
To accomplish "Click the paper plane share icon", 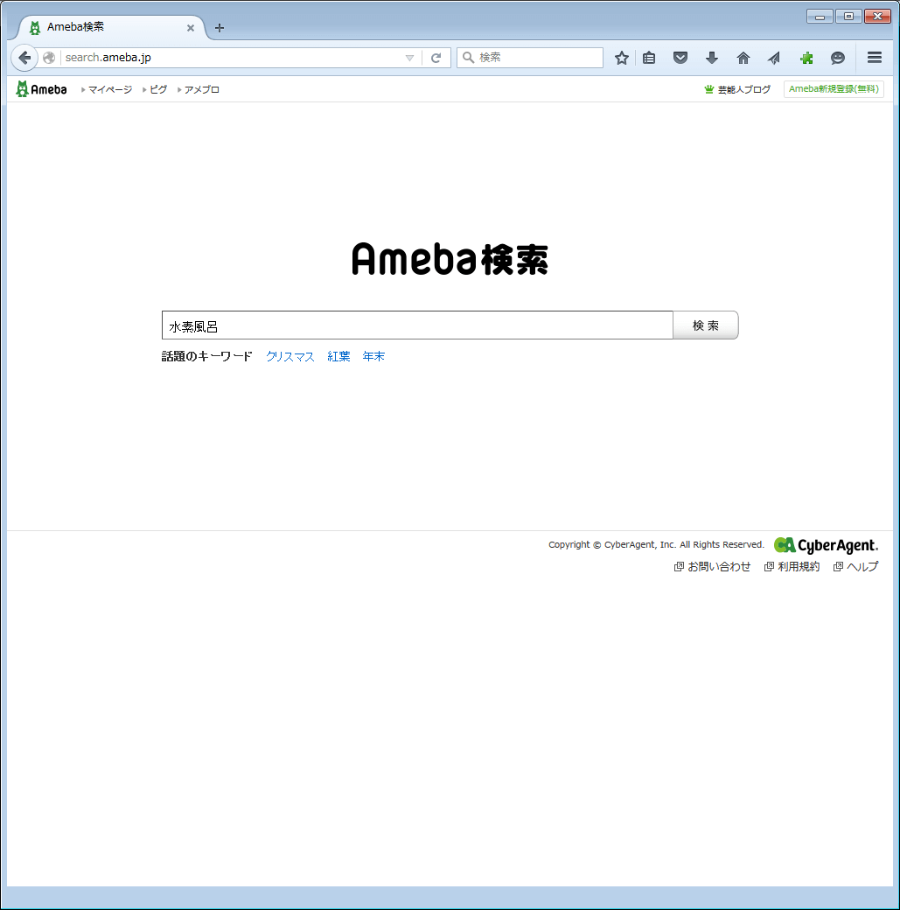I will pos(774,58).
